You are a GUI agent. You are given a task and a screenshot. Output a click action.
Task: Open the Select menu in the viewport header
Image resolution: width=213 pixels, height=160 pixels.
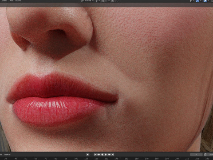[4, 1]
